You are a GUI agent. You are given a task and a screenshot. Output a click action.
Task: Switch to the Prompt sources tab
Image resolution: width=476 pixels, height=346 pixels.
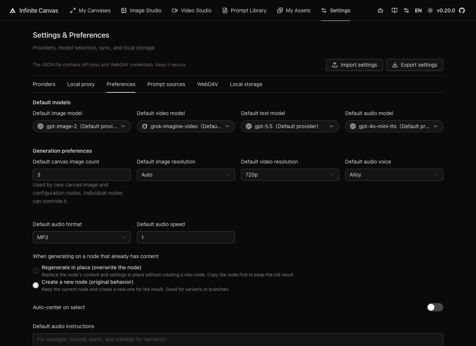coord(166,84)
